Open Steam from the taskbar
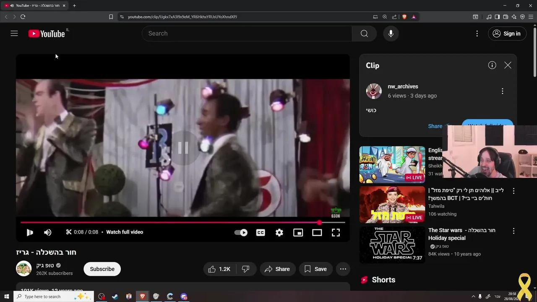Image resolution: width=537 pixels, height=302 pixels. pos(115,297)
